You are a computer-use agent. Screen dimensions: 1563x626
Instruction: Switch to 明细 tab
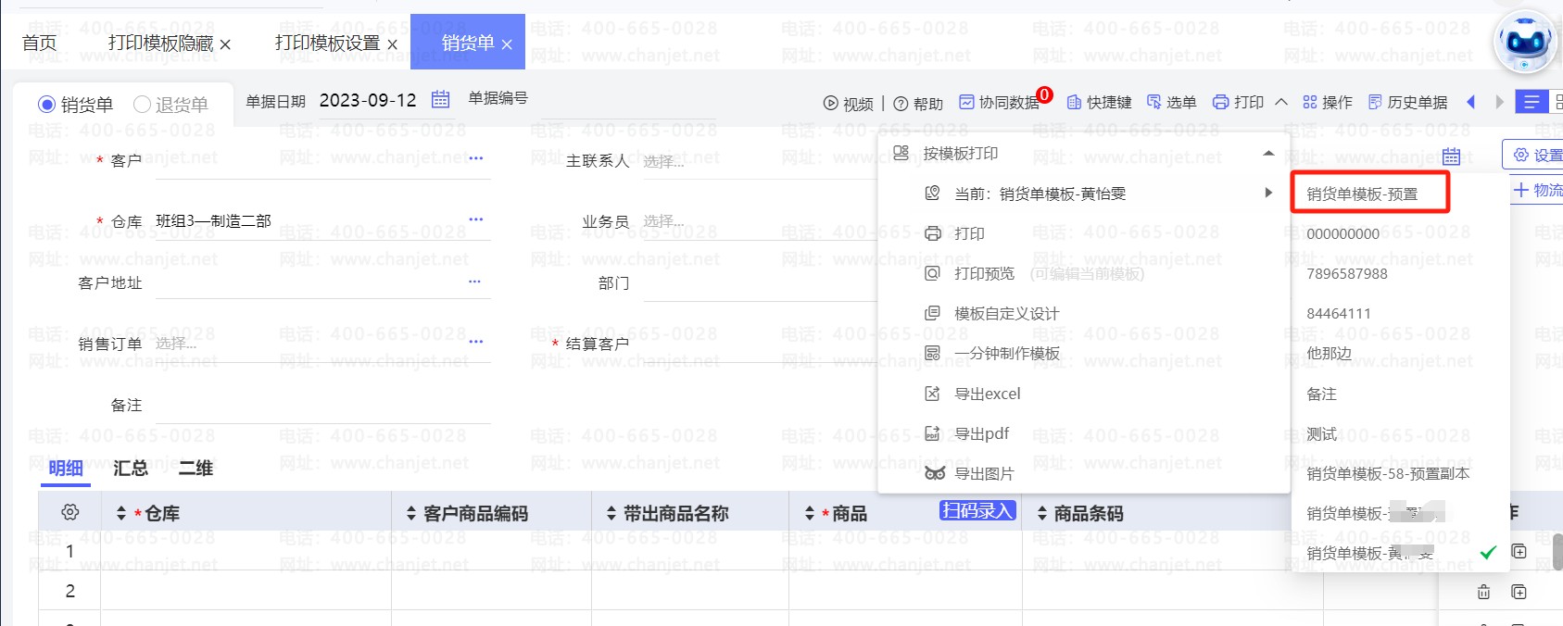point(66,468)
